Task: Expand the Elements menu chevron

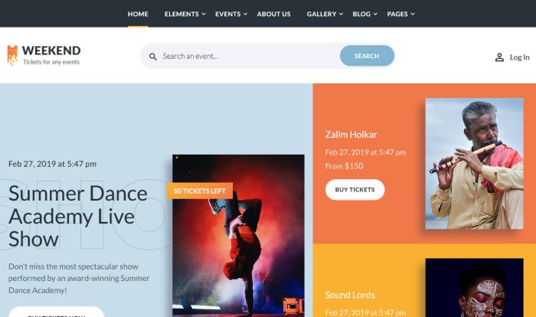Action: coord(204,14)
